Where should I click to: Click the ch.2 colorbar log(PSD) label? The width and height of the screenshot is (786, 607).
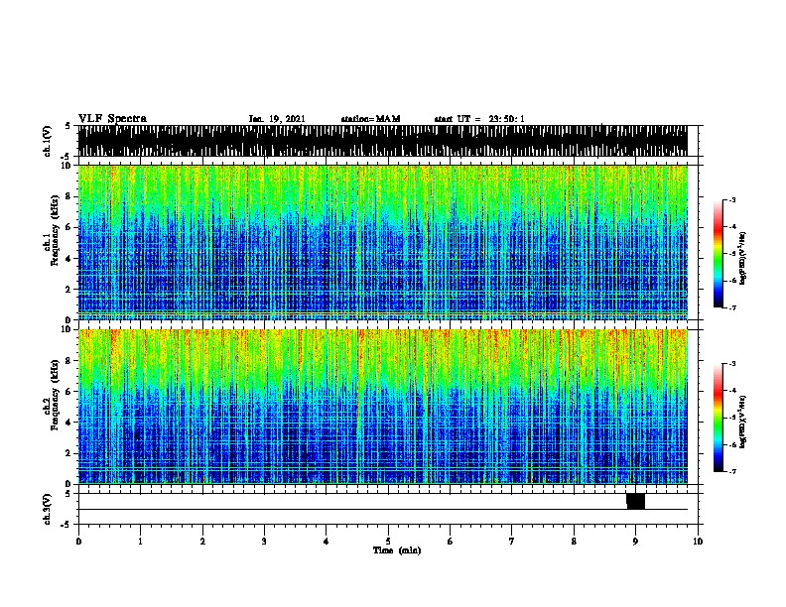[742, 422]
